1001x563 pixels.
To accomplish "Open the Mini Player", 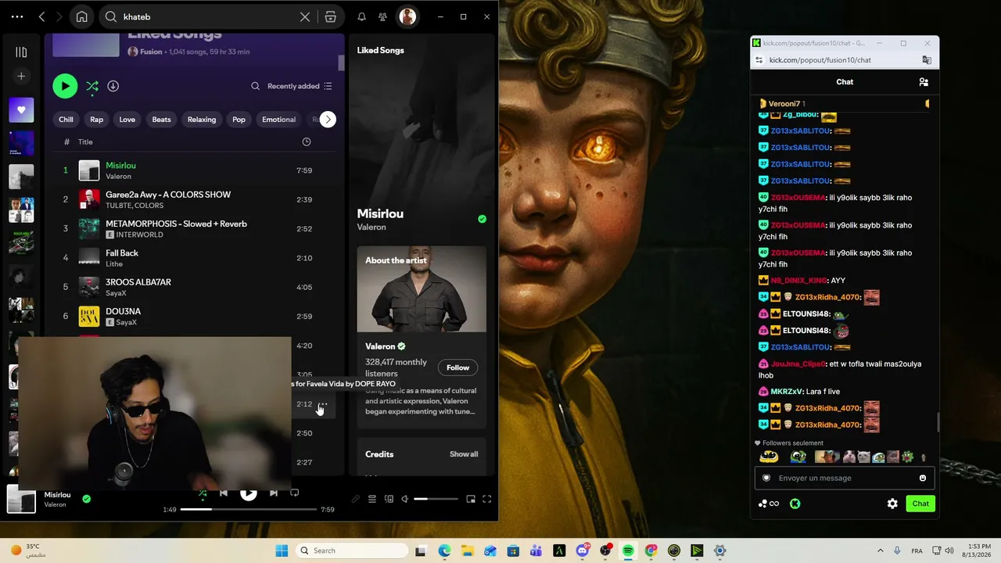I will click(x=471, y=499).
